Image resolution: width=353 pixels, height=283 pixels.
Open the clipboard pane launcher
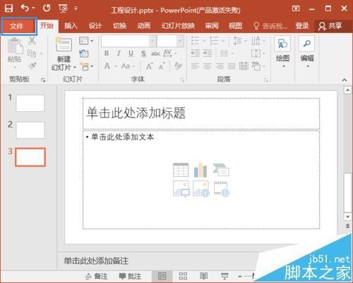[43, 80]
